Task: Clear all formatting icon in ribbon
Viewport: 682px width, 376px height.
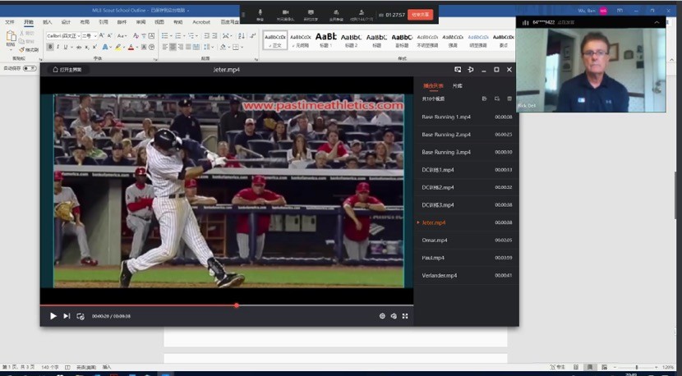Action: pos(136,35)
